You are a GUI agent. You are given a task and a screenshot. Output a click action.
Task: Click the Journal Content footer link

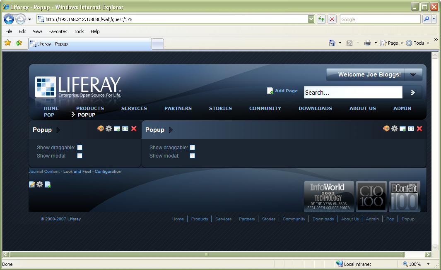pos(44,171)
